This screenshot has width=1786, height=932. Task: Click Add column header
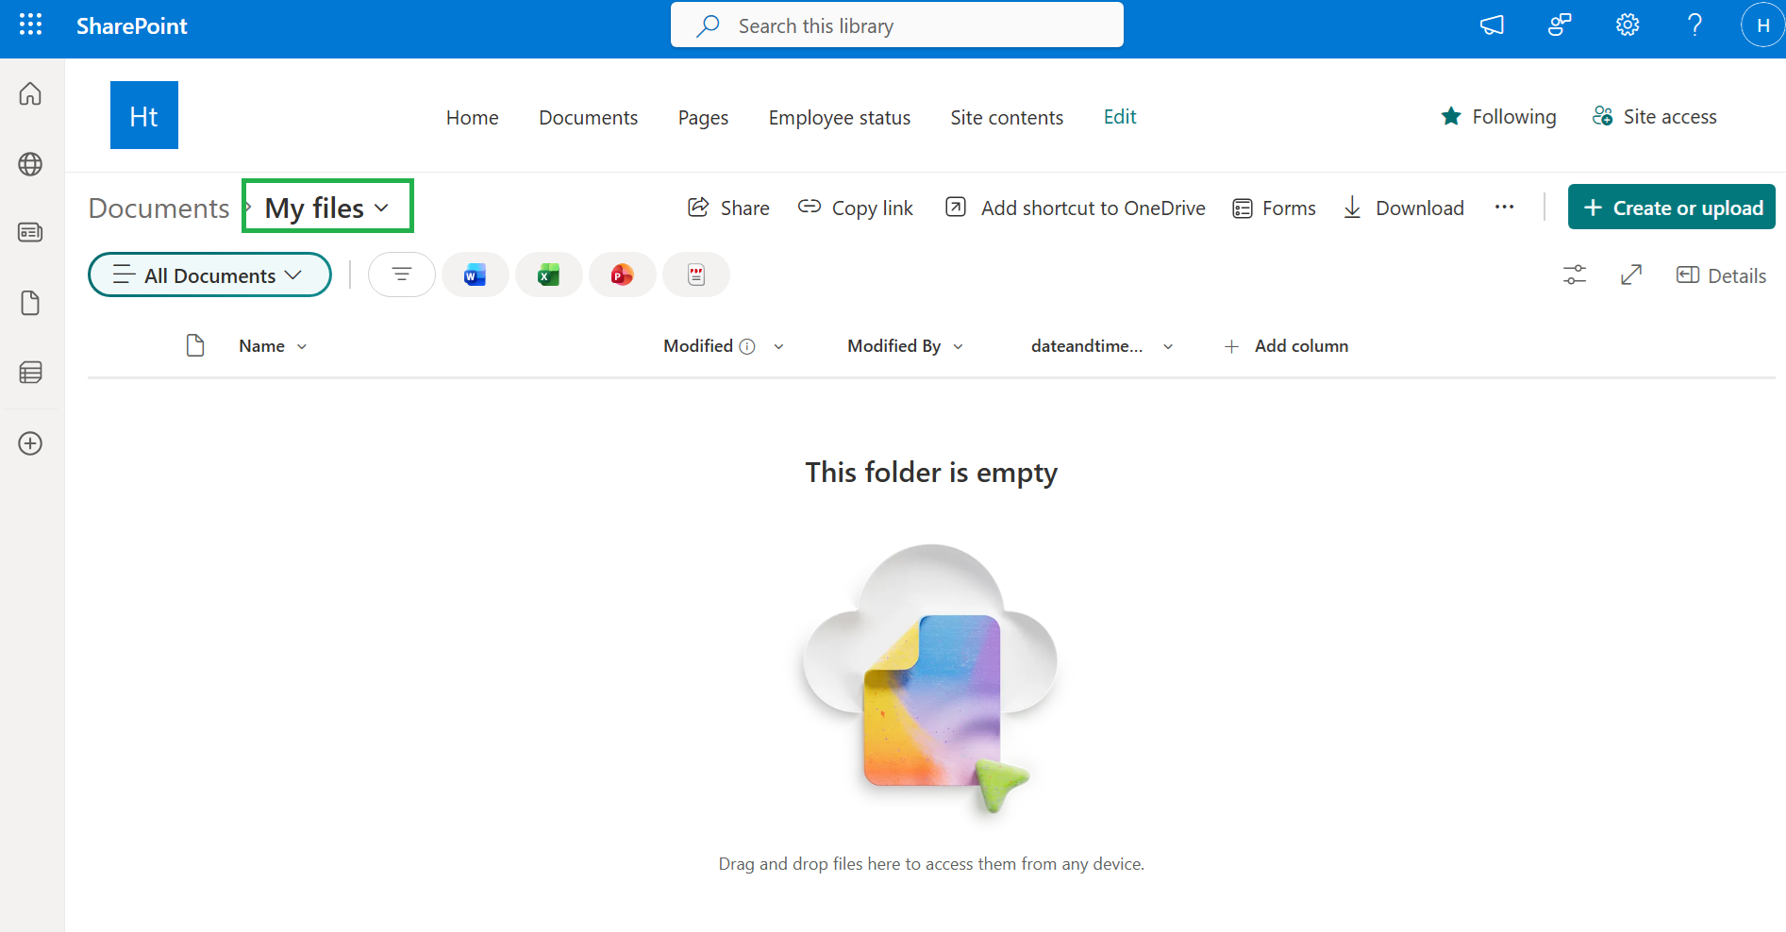(1286, 346)
